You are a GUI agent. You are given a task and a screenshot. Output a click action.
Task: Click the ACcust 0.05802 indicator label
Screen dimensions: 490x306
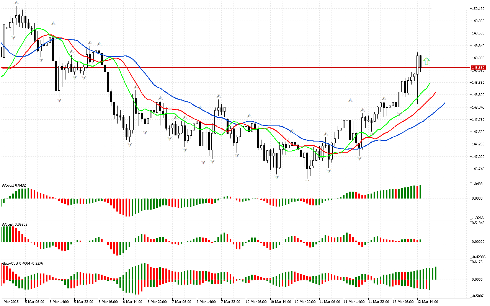coord(15,224)
